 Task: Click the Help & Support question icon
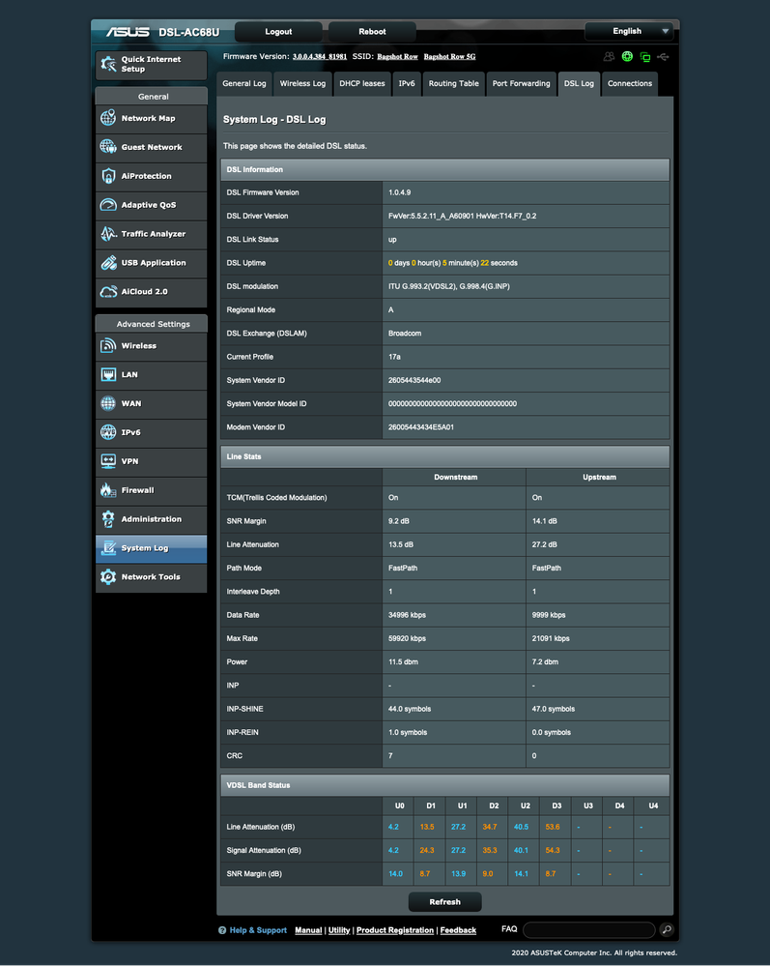(x=222, y=930)
